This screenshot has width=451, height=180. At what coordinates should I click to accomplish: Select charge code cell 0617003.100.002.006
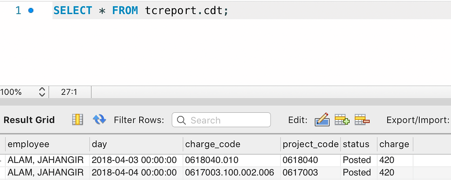pos(232,173)
